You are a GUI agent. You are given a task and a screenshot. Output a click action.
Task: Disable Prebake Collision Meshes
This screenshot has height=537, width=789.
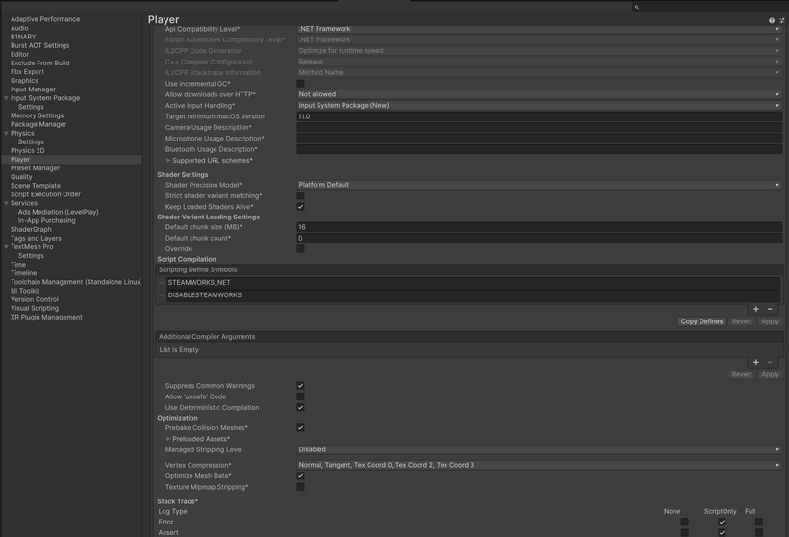(300, 427)
